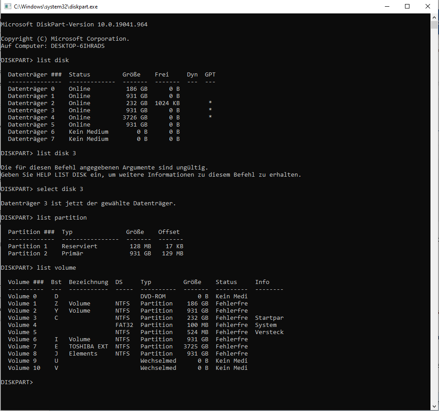Image resolution: width=439 pixels, height=411 pixels.
Task: Click the 'Volume 5' row with 524 MB
Action: pos(145,332)
